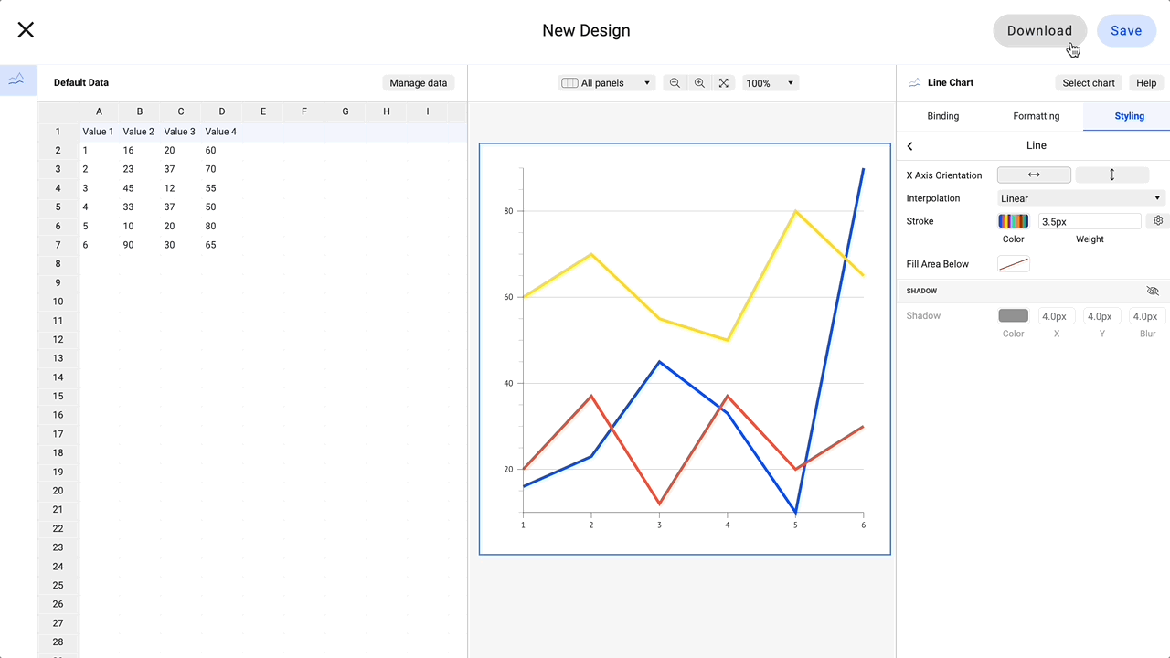Click the fit-to-view expand icon above the chart

tap(723, 82)
